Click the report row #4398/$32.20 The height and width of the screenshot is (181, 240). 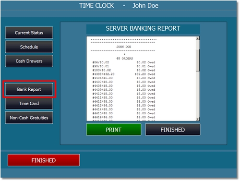tap(124, 74)
